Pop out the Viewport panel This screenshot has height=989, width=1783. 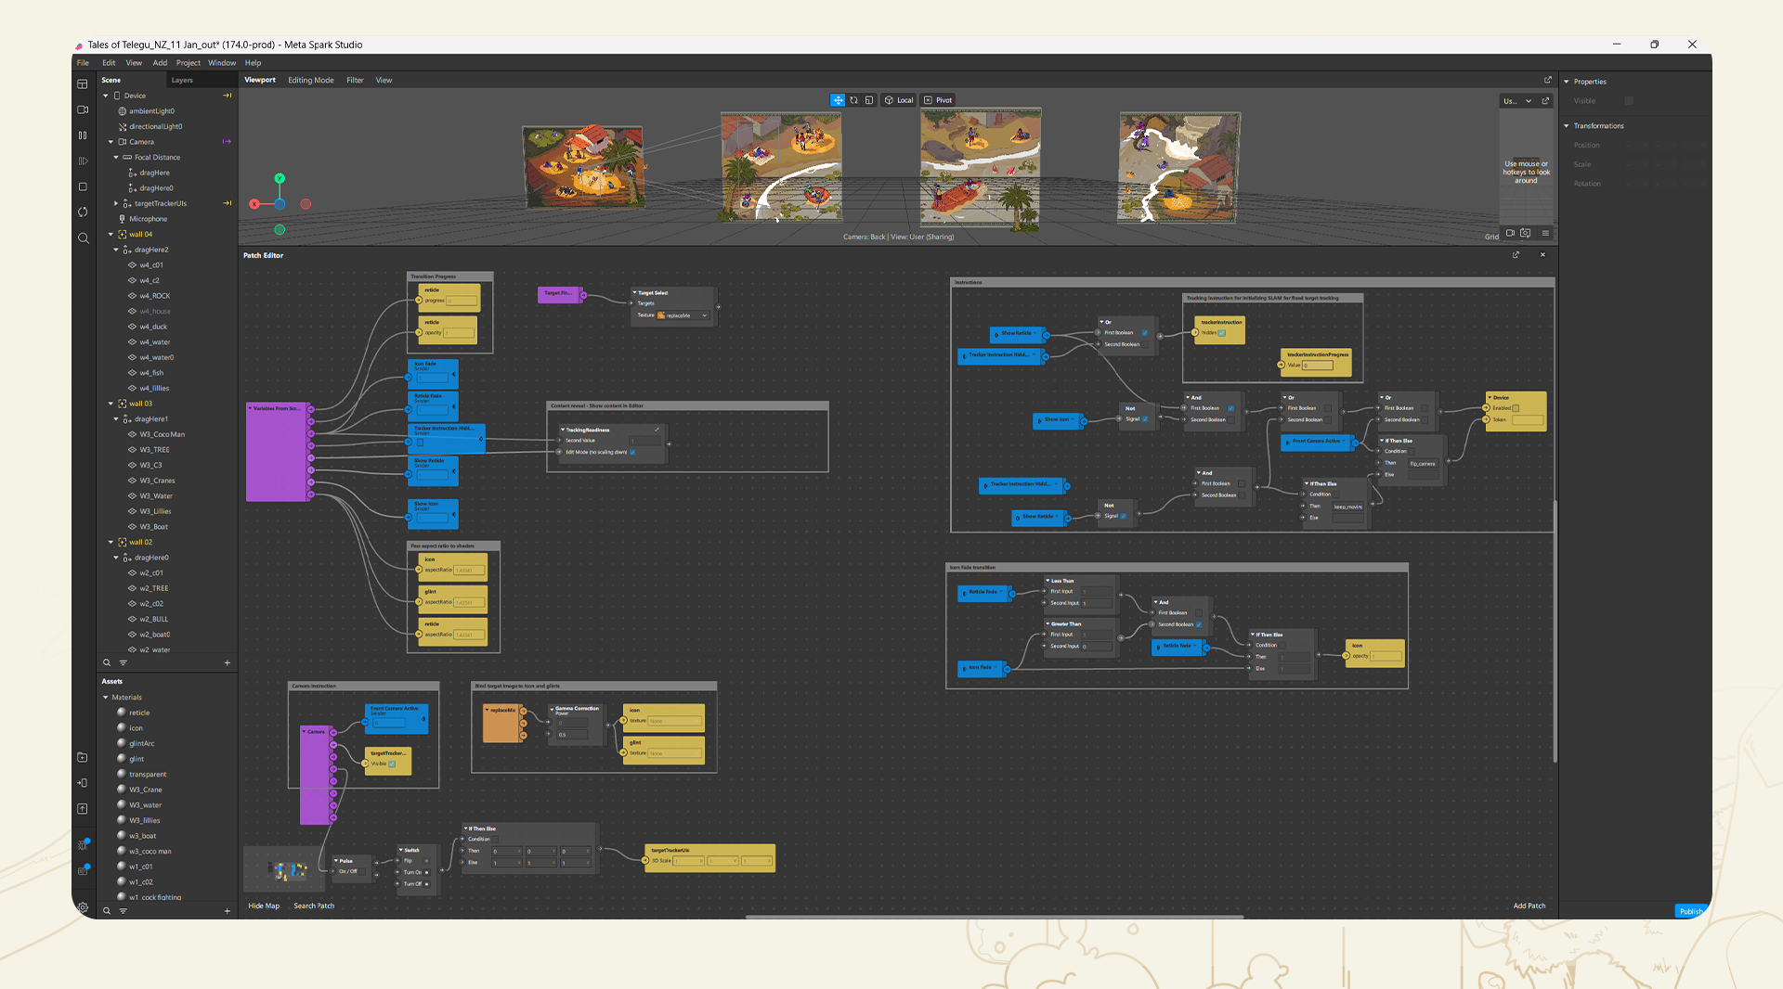[1547, 80]
